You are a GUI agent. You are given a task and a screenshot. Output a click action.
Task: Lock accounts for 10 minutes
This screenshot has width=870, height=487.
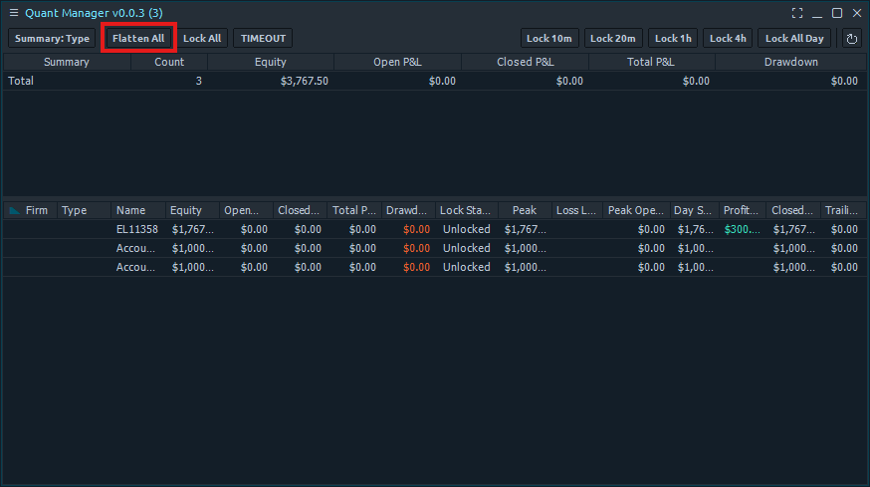[549, 39]
